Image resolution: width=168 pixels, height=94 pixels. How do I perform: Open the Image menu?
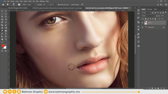pos(12,1)
